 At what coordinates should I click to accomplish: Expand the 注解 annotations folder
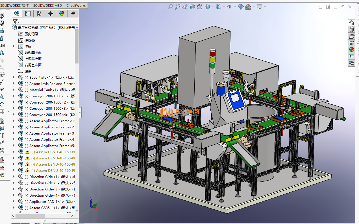pos(14,46)
